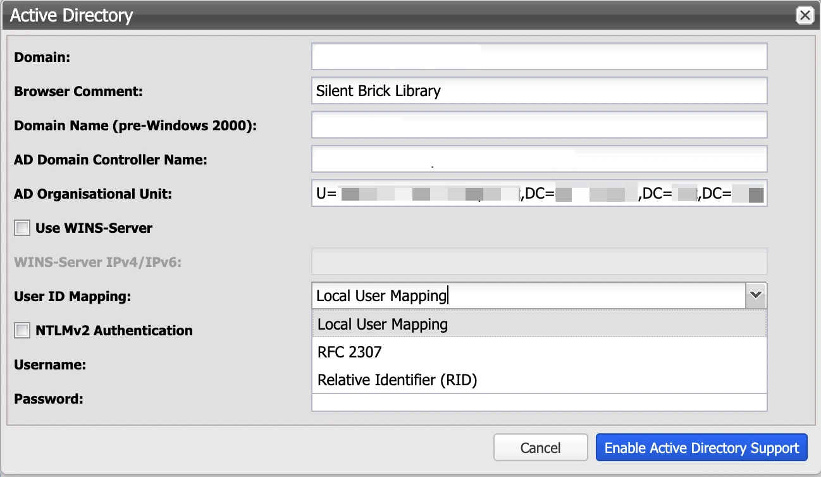Click the Password input field
Viewport: 821px width, 477px height.
tap(539, 402)
